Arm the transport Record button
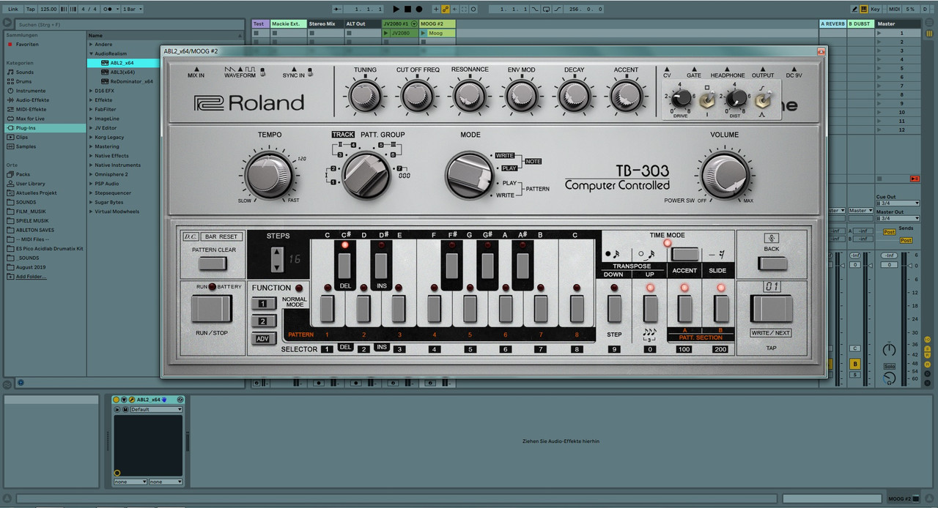 pos(419,9)
